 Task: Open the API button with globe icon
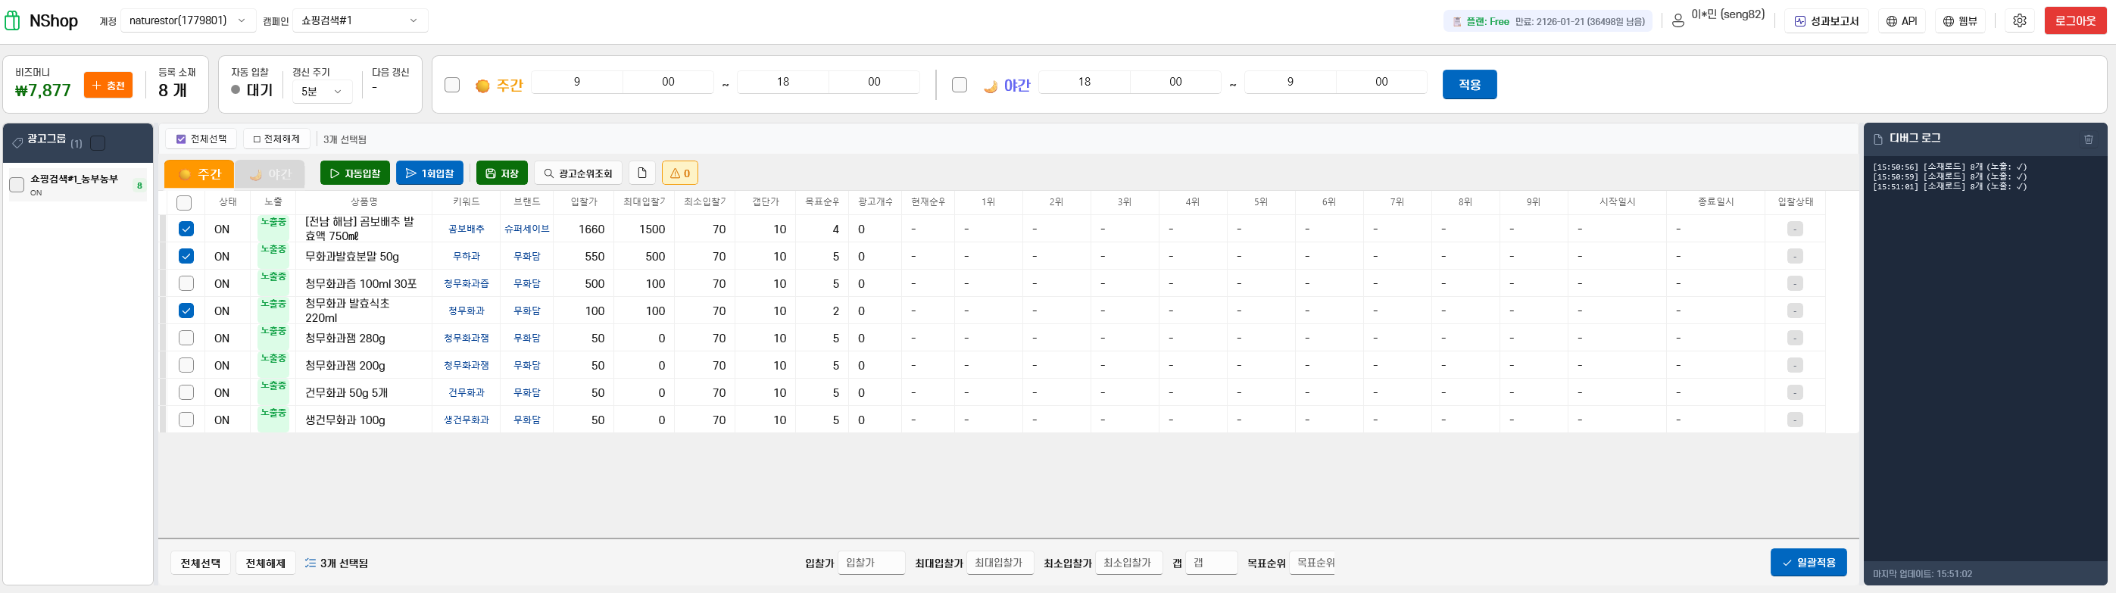[1901, 20]
